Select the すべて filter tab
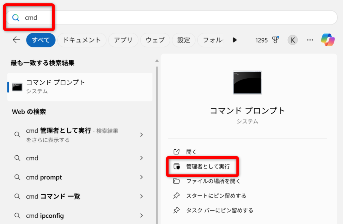This screenshot has height=224, width=343. click(x=41, y=40)
